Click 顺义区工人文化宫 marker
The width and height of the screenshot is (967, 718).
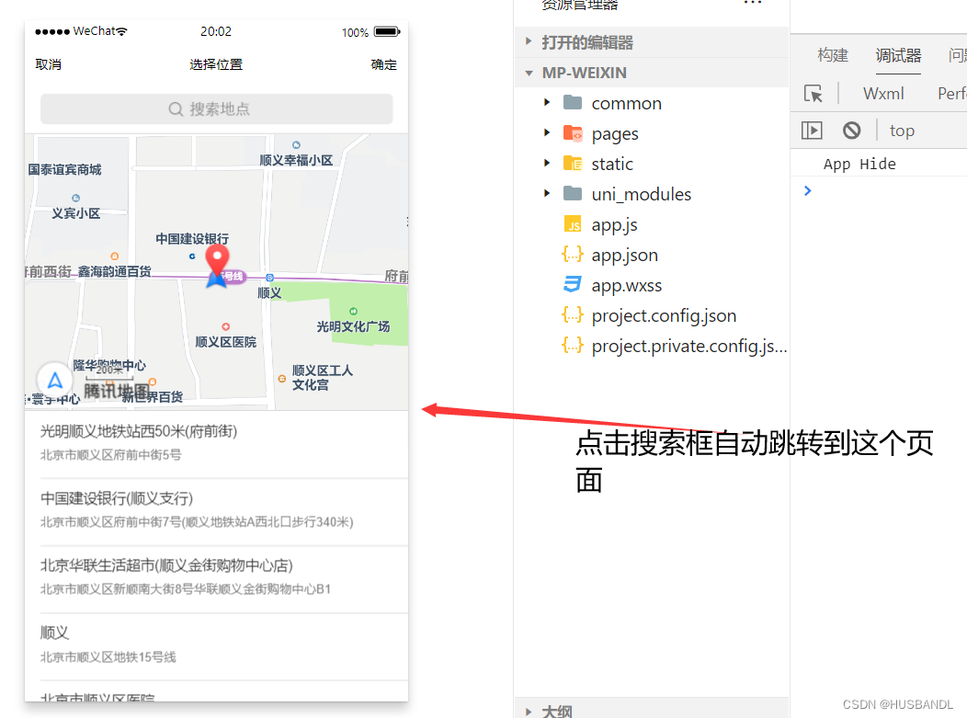point(282,379)
